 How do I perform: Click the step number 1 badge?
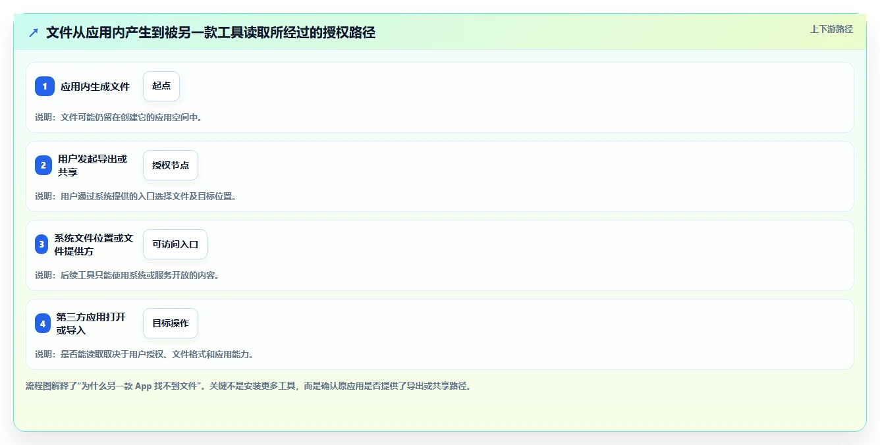point(45,86)
